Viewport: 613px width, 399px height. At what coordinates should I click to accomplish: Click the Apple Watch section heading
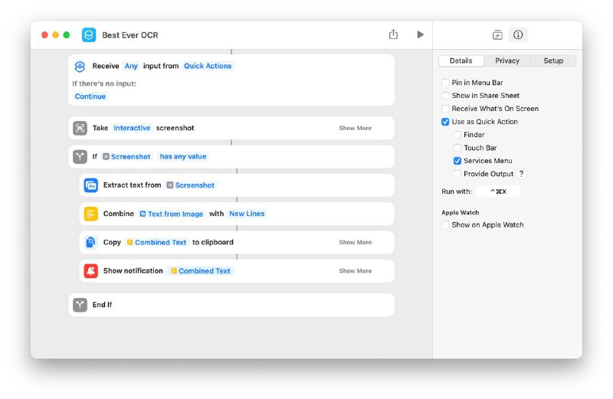tap(461, 213)
